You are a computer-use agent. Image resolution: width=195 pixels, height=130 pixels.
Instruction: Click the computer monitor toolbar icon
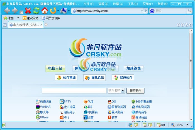tap(64, 11)
